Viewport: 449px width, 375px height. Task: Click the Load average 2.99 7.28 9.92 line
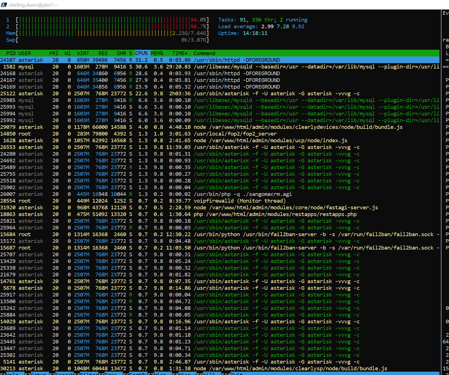pyautogui.click(x=261, y=26)
